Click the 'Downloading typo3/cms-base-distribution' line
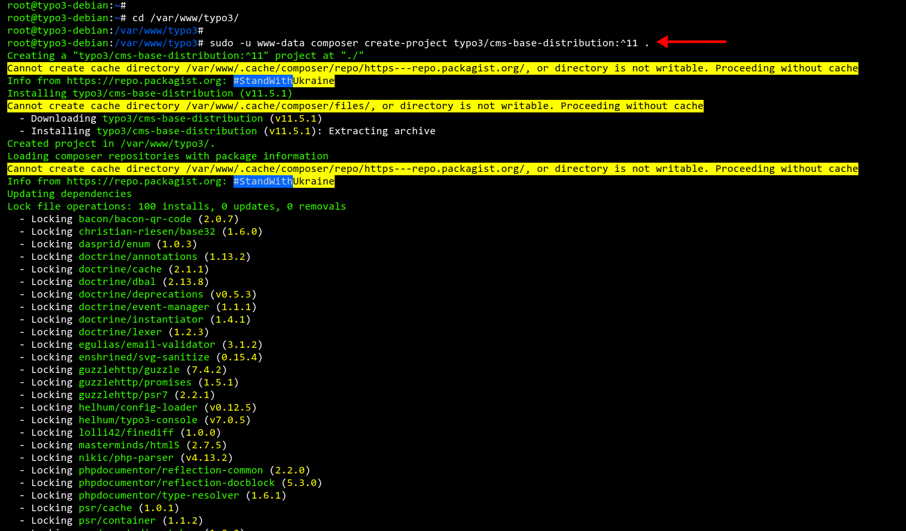The width and height of the screenshot is (906, 531). pyautogui.click(x=171, y=118)
